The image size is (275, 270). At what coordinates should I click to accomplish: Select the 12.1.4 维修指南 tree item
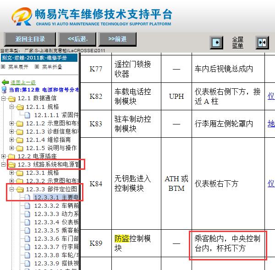[48, 140]
